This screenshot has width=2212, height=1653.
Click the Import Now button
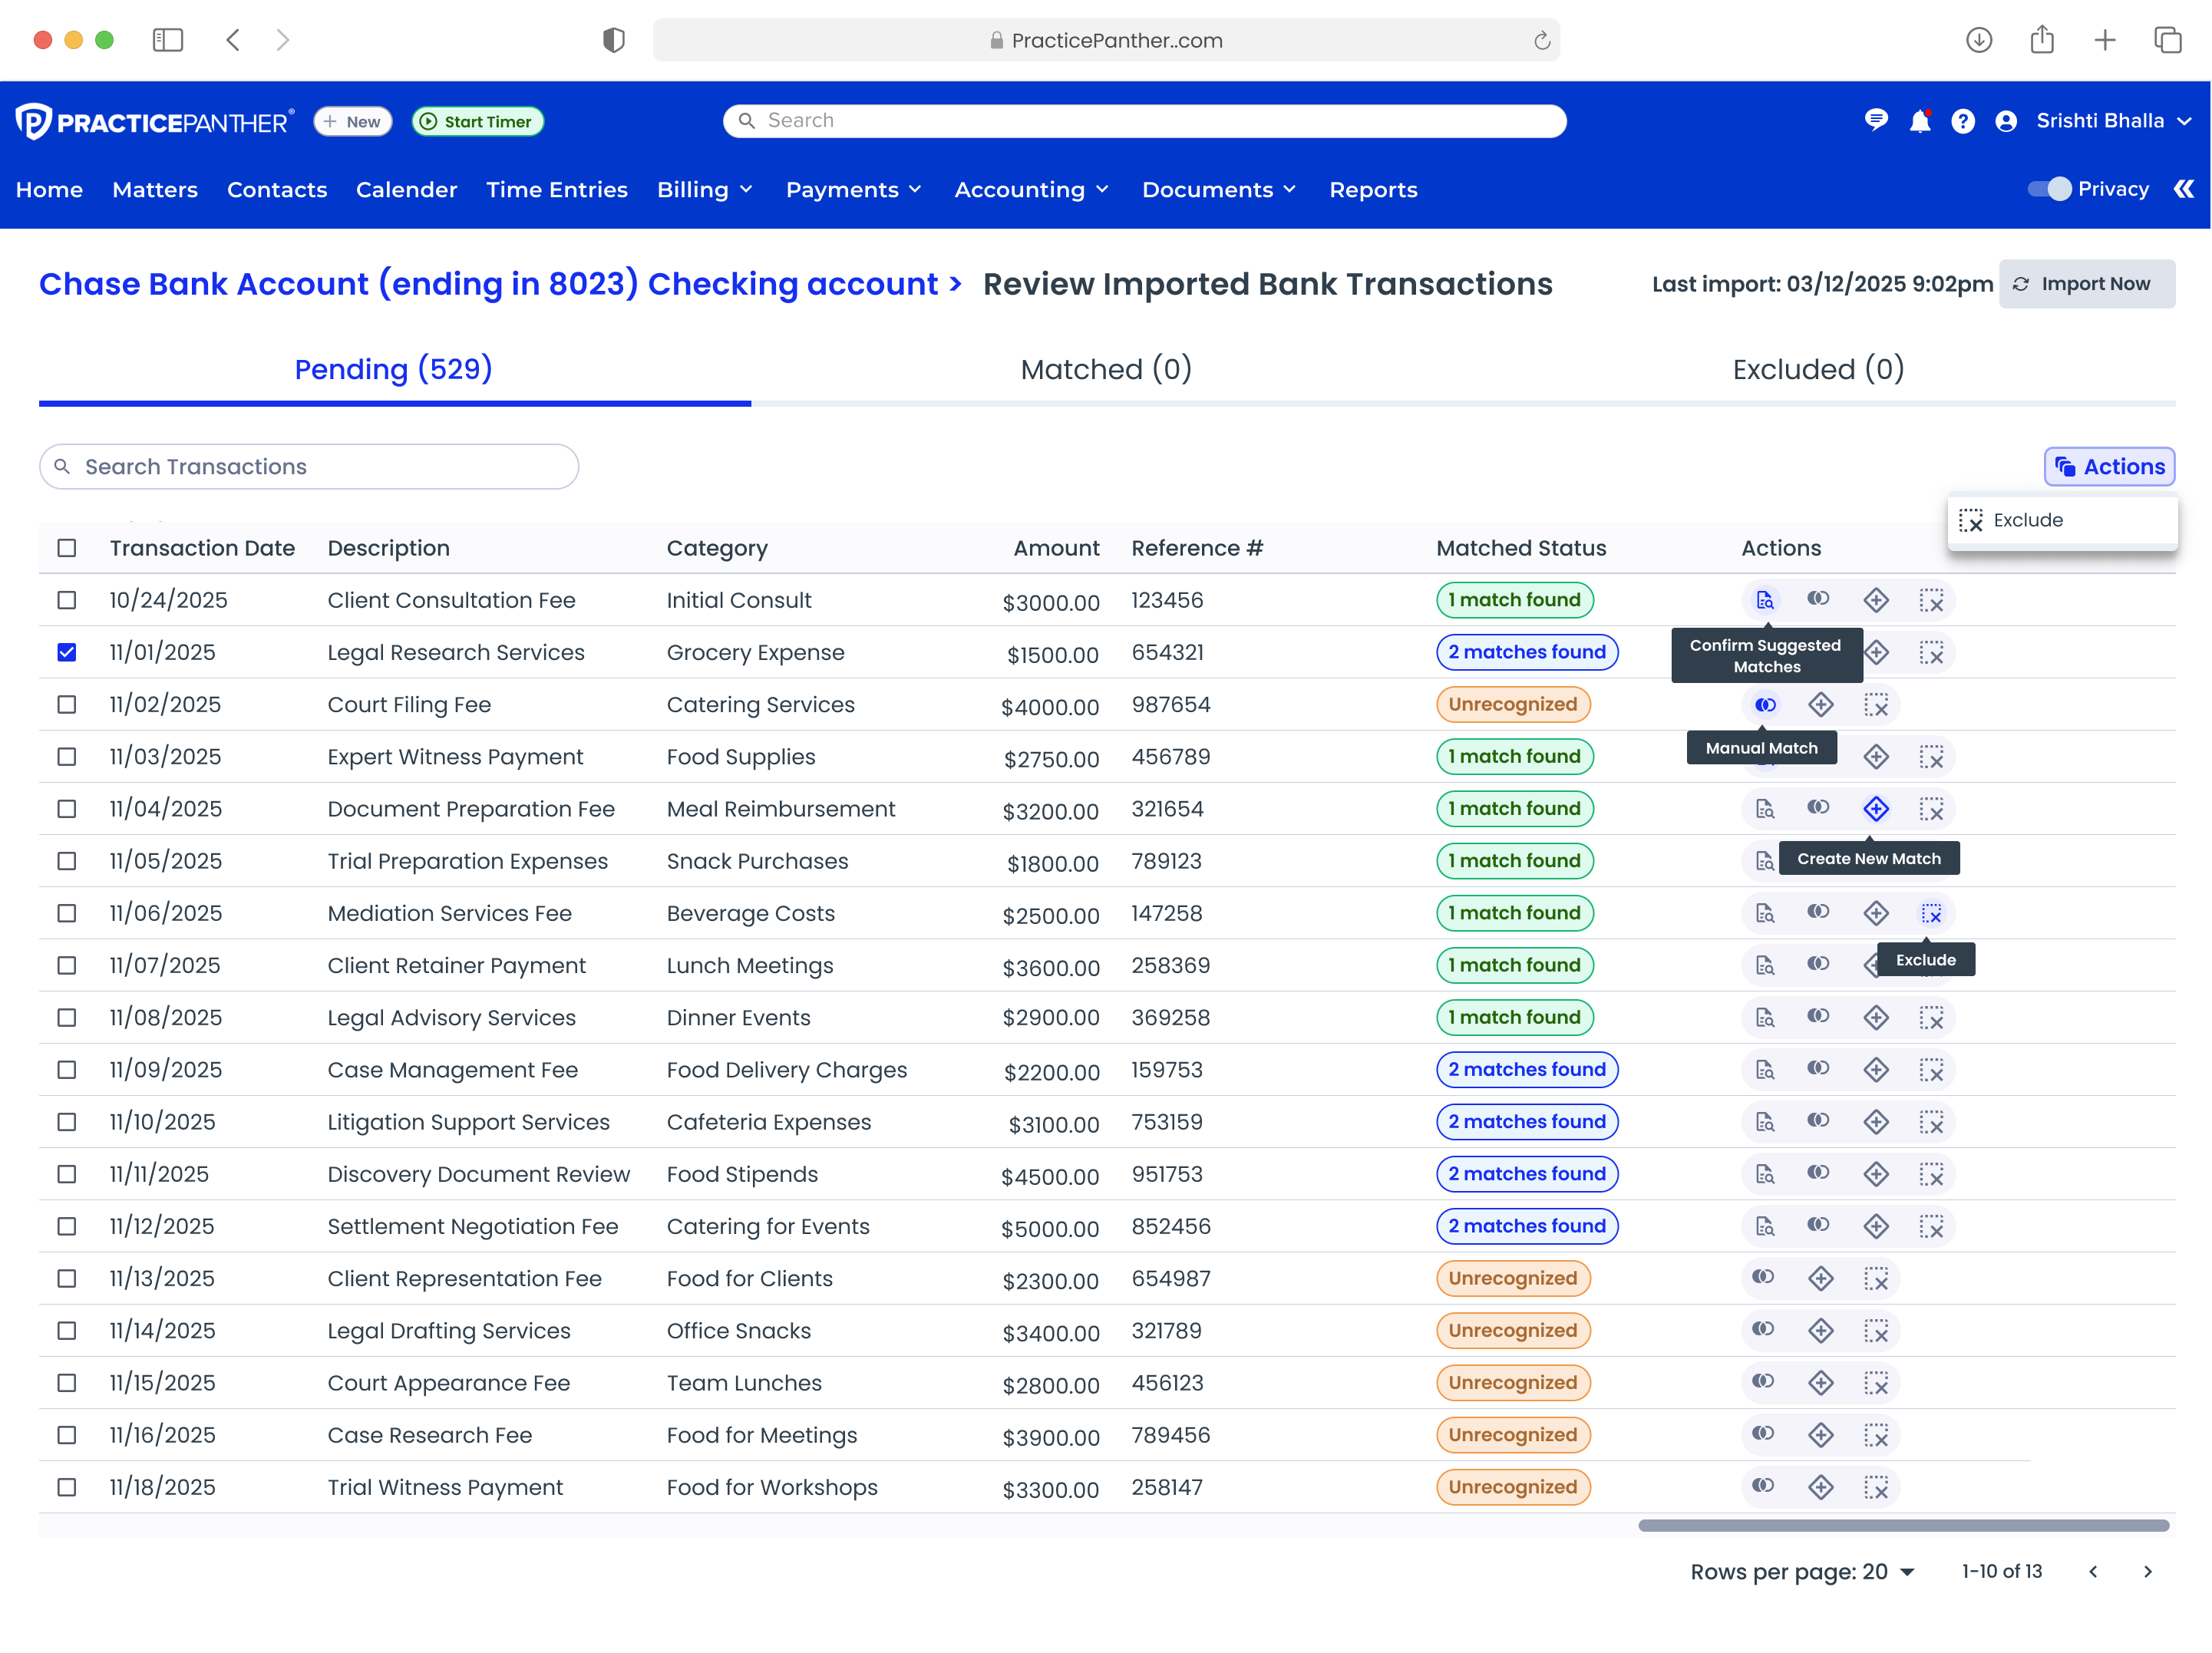(2086, 284)
